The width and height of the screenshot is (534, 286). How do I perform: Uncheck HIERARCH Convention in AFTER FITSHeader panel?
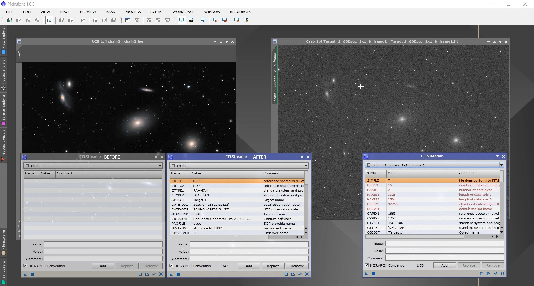[171, 266]
